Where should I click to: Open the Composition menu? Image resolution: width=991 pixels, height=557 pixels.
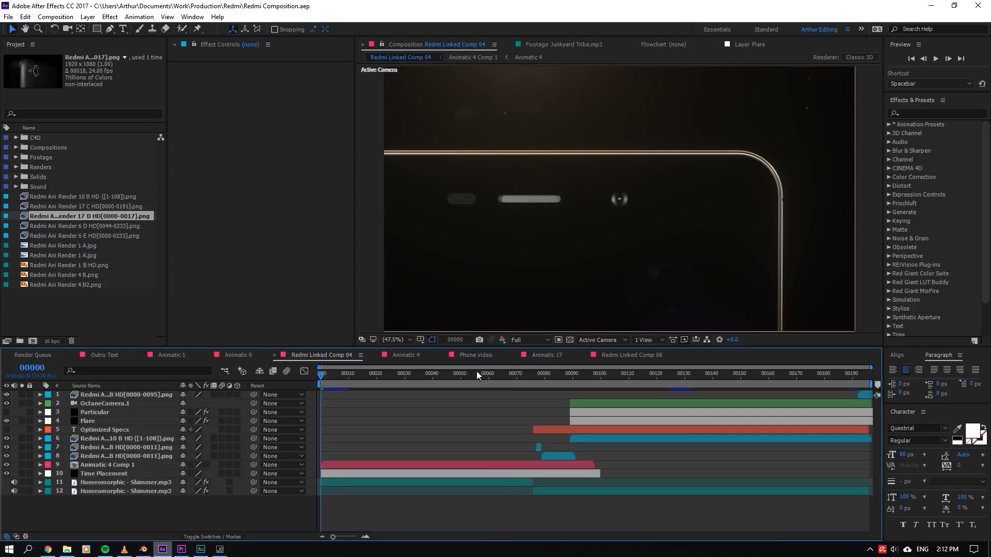coord(55,17)
